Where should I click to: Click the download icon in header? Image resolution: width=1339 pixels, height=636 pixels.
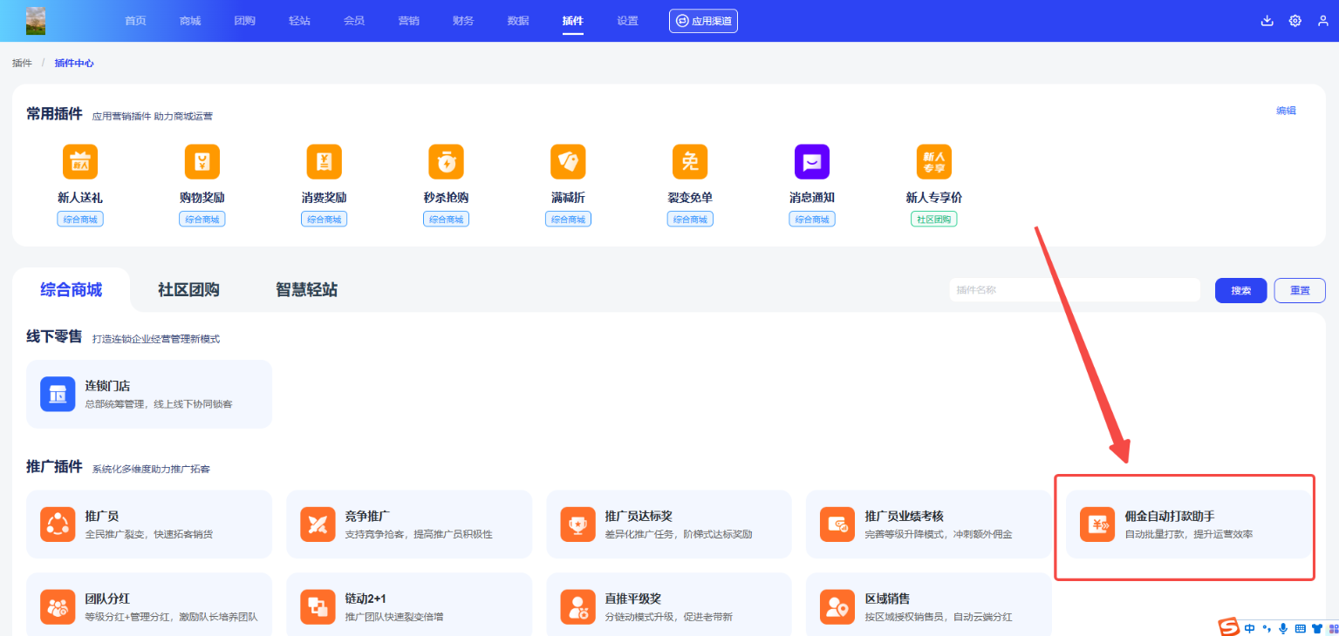click(1267, 21)
